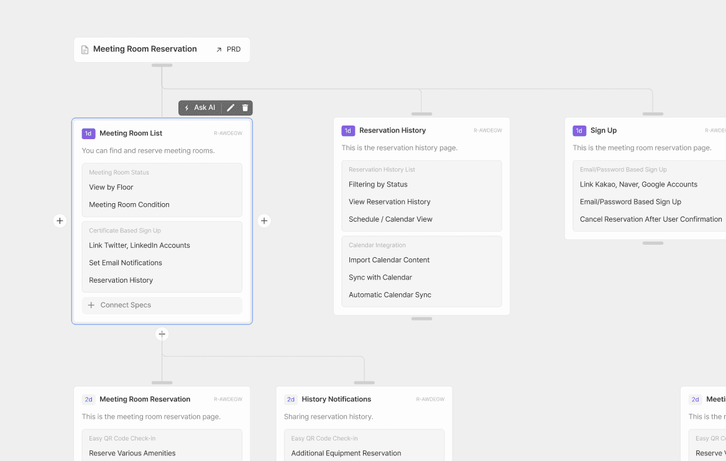This screenshot has height=461, width=726.
Task: Click the connector handle below root Meeting Room Reservation node
Action: pos(162,65)
